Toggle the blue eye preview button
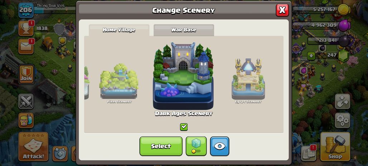The height and width of the screenshot is (166, 368). point(219,146)
